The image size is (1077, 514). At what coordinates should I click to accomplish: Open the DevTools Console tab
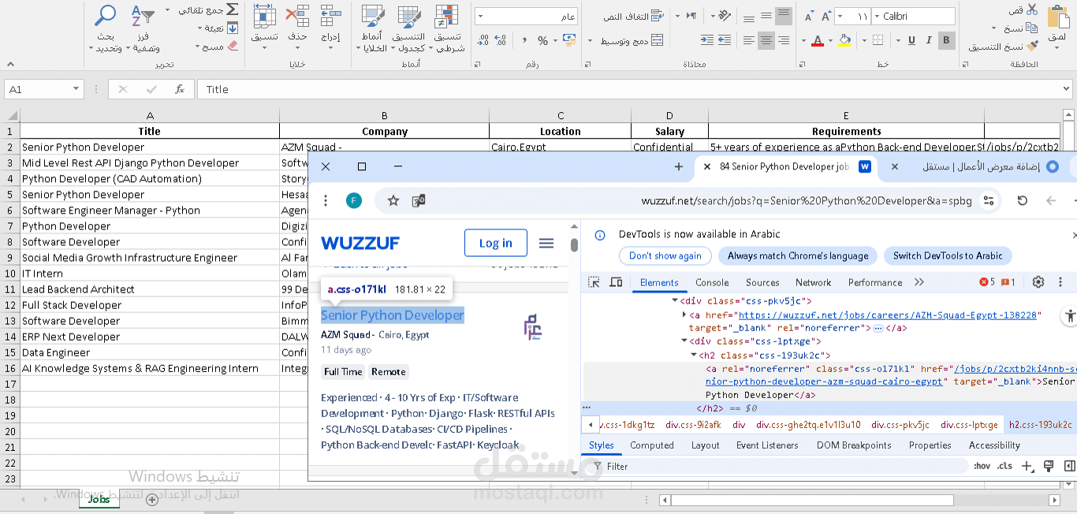[x=712, y=282]
